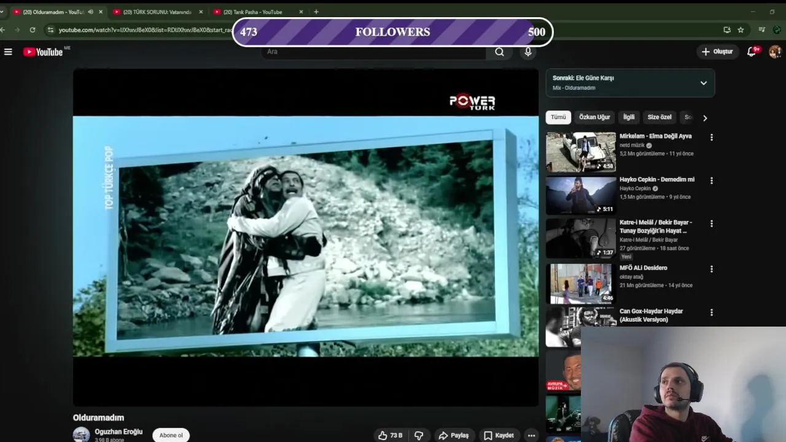786x442 pixels.
Task: Reload the page in the browser
Action: click(x=33, y=29)
